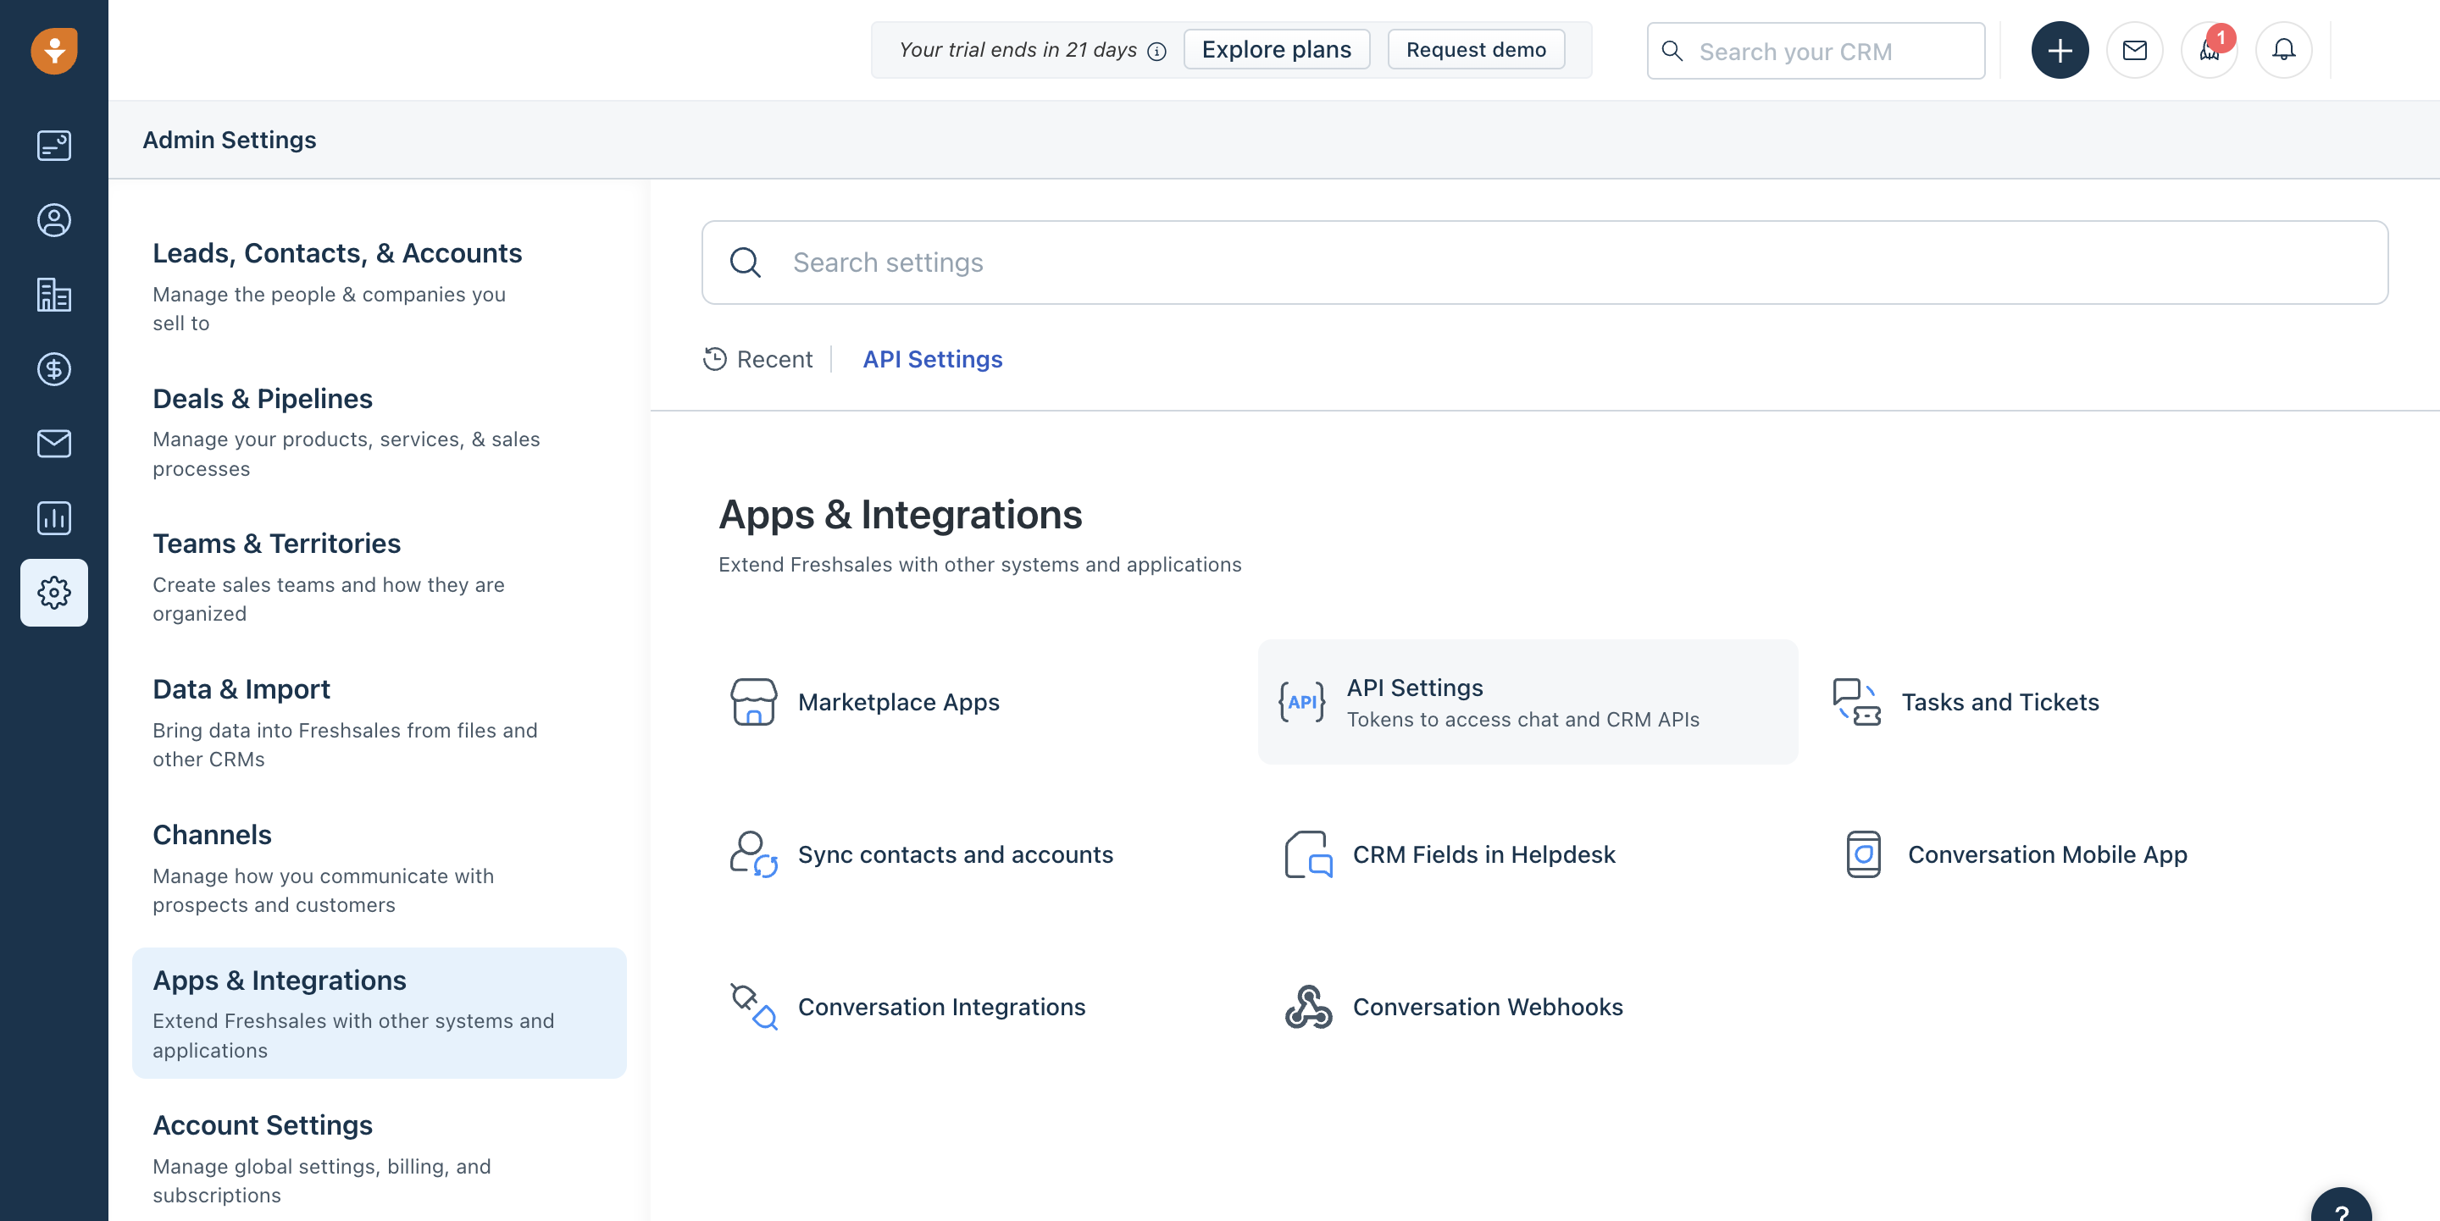2440x1221 pixels.
Task: Open the Contacts icon in the sidebar
Action: pyautogui.click(x=53, y=219)
